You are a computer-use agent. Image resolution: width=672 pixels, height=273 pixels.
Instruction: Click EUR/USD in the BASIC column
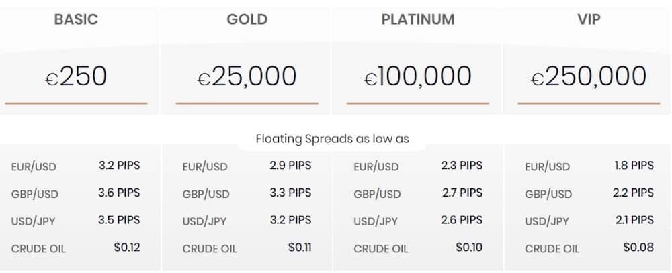[x=34, y=166]
